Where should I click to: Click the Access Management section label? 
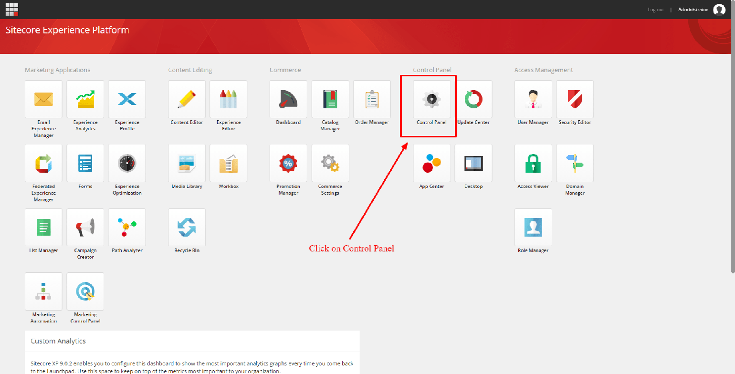click(x=544, y=70)
